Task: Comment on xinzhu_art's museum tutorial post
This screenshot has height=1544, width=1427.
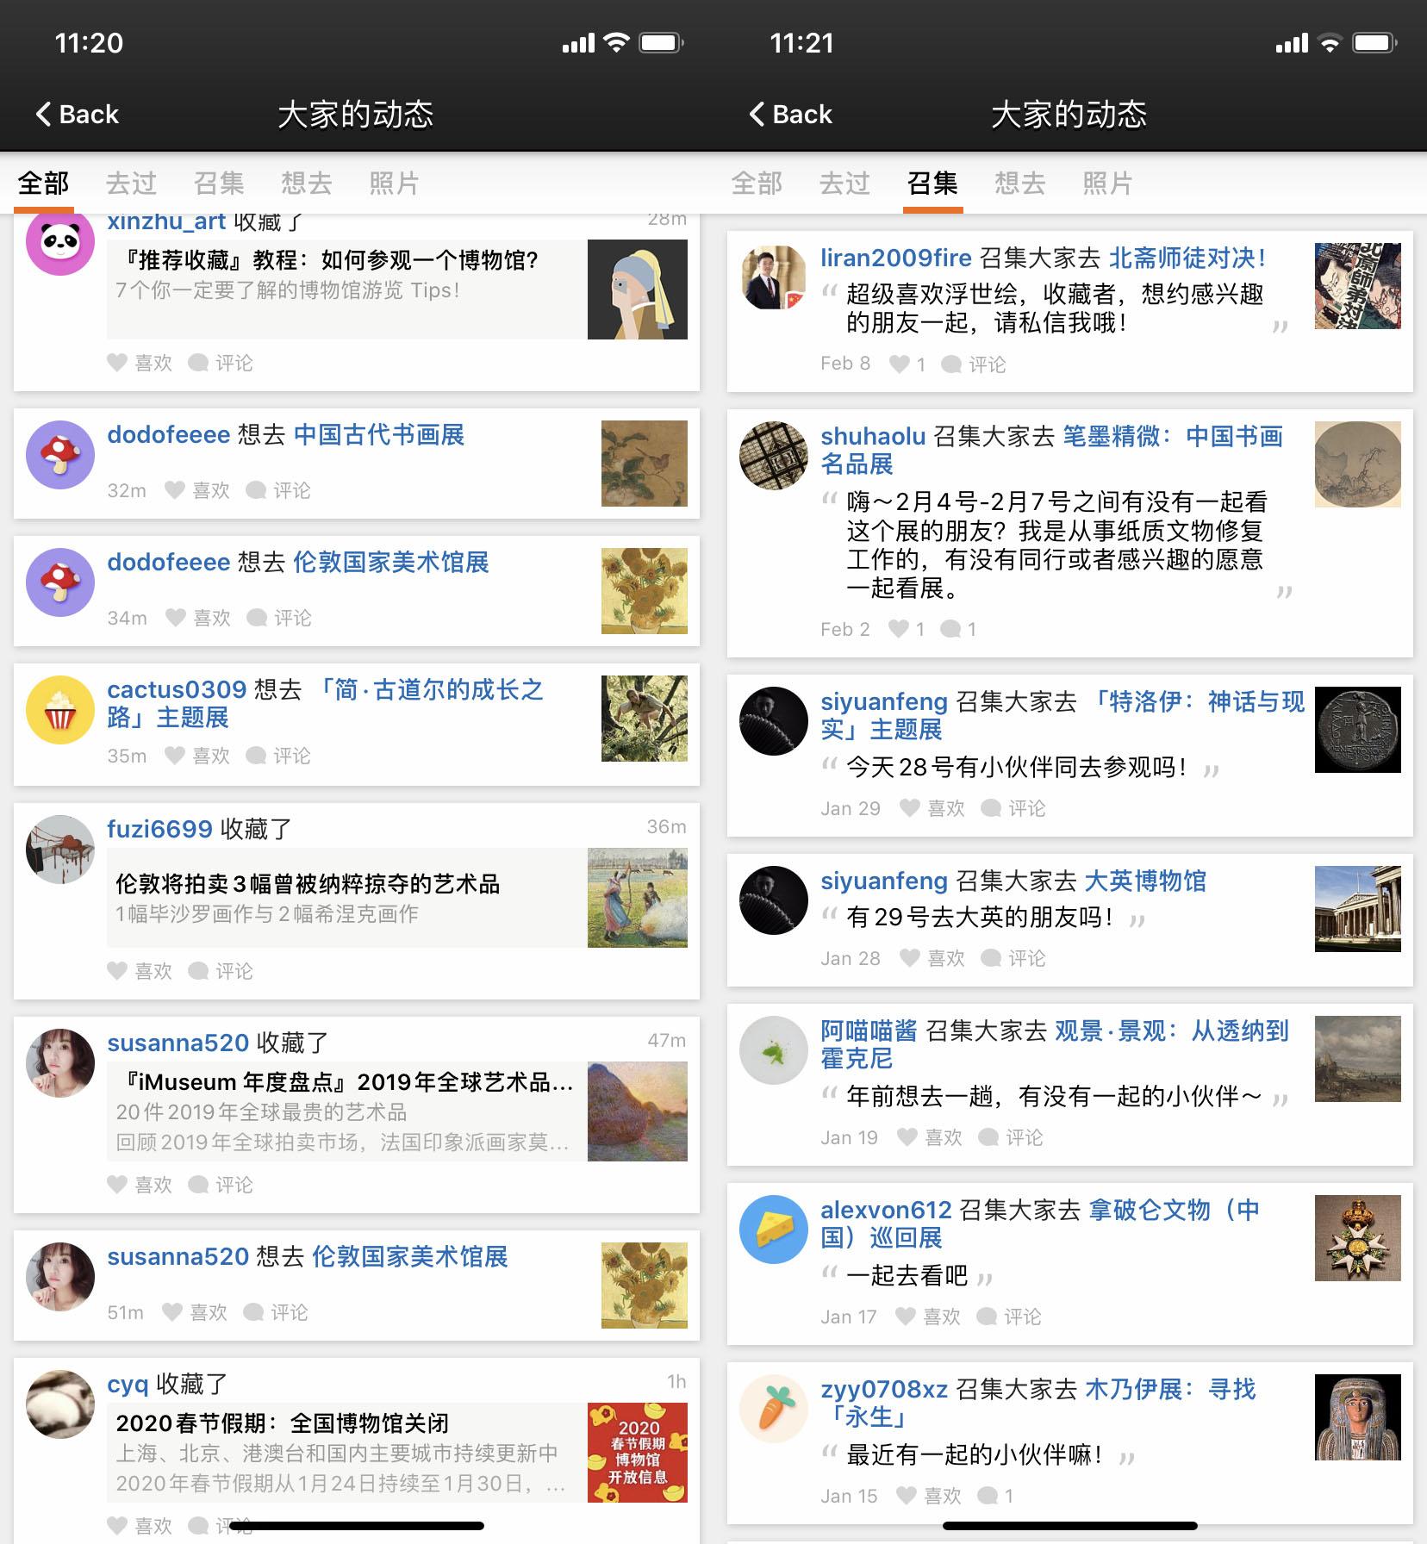Action: [x=221, y=363]
